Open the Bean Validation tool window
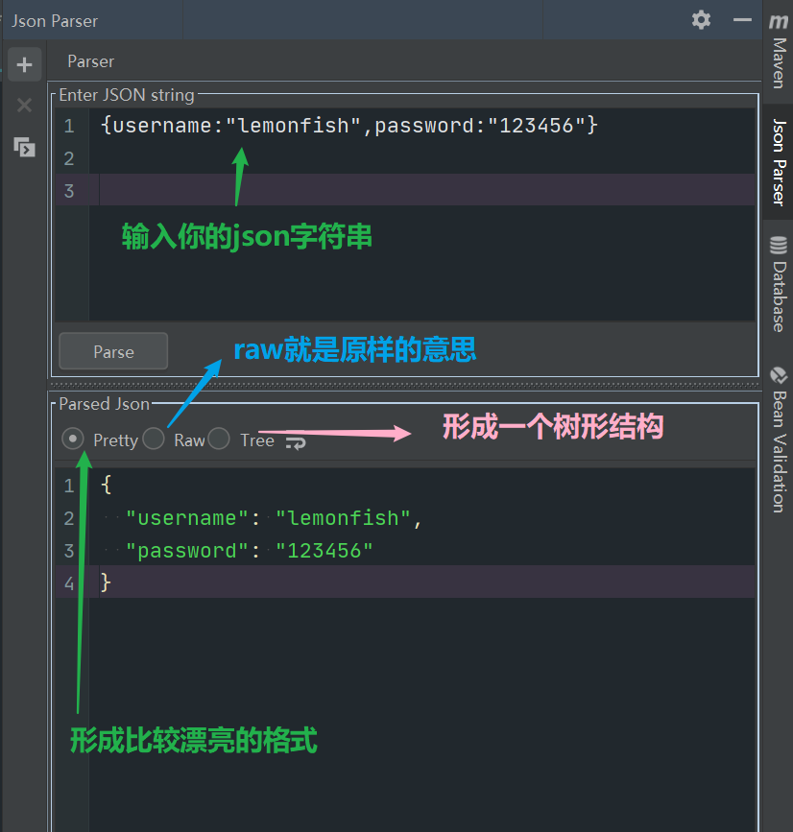The width and height of the screenshot is (793, 832). click(x=779, y=440)
